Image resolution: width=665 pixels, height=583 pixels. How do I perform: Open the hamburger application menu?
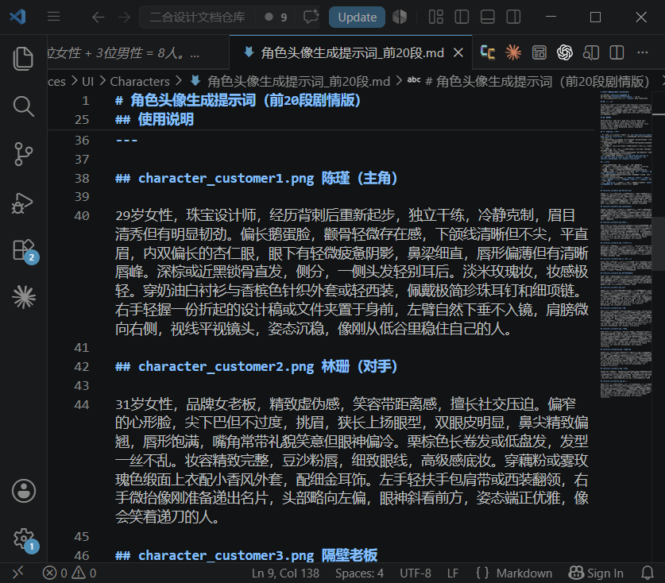[53, 17]
